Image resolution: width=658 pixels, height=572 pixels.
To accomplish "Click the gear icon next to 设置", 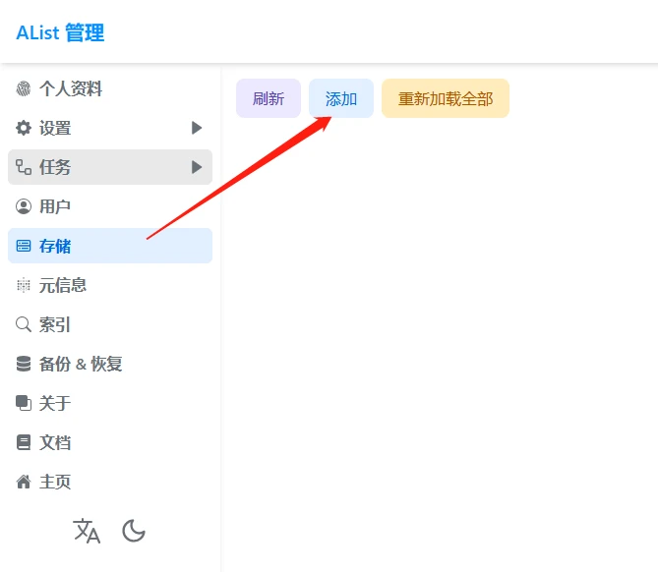I will (24, 128).
